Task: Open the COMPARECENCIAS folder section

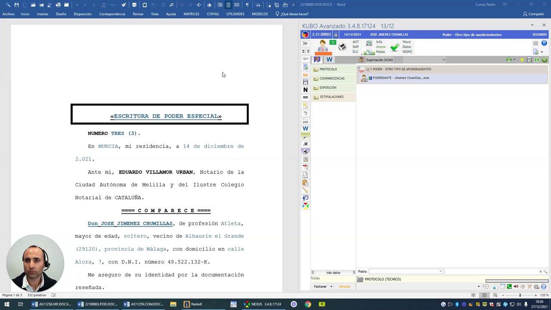Action: 333,78
